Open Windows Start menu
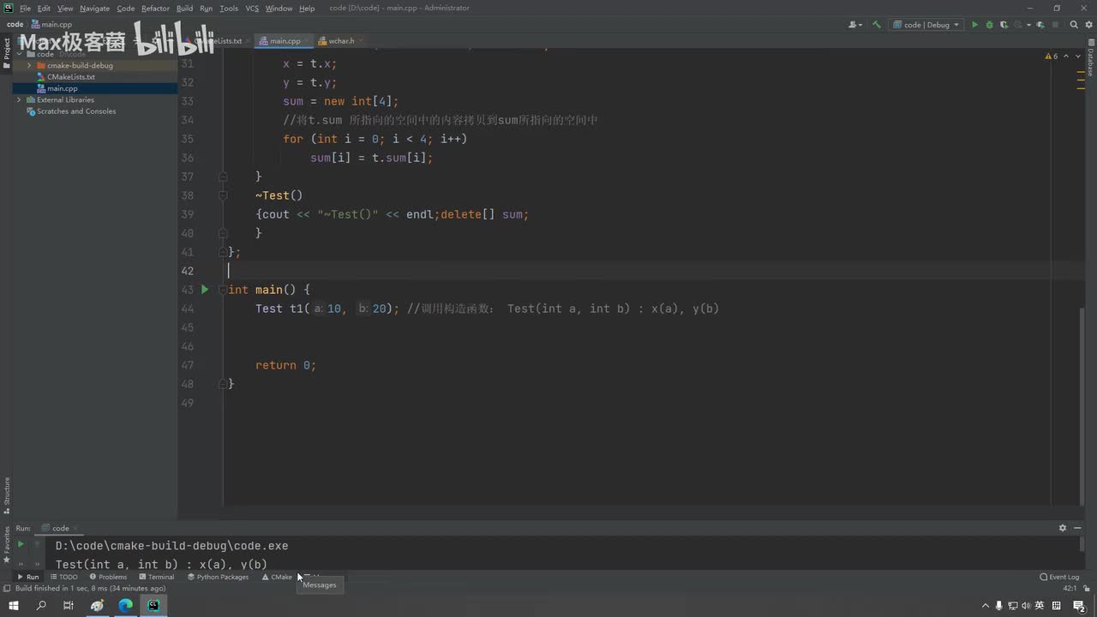This screenshot has width=1097, height=617. (x=13, y=606)
